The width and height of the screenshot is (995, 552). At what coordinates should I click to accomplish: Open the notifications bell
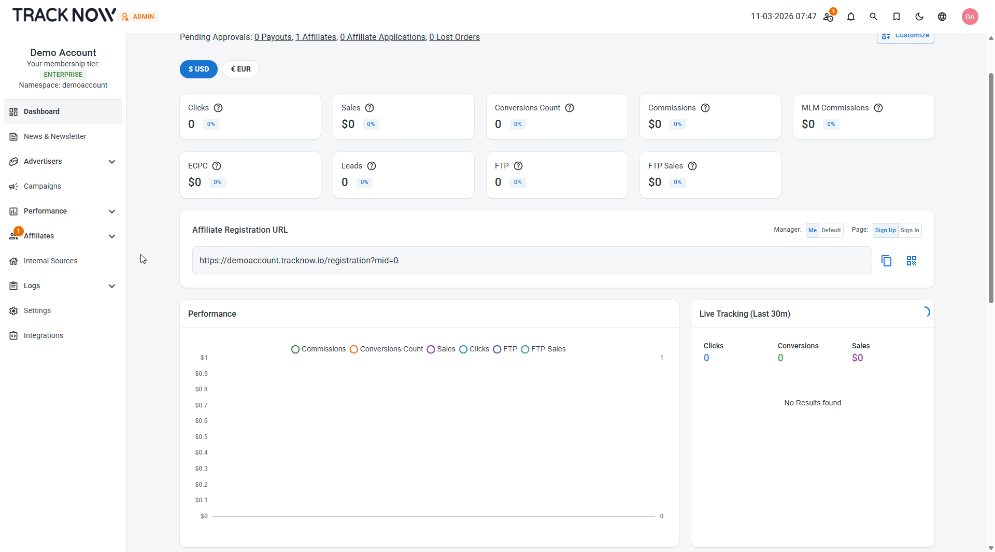pos(850,17)
